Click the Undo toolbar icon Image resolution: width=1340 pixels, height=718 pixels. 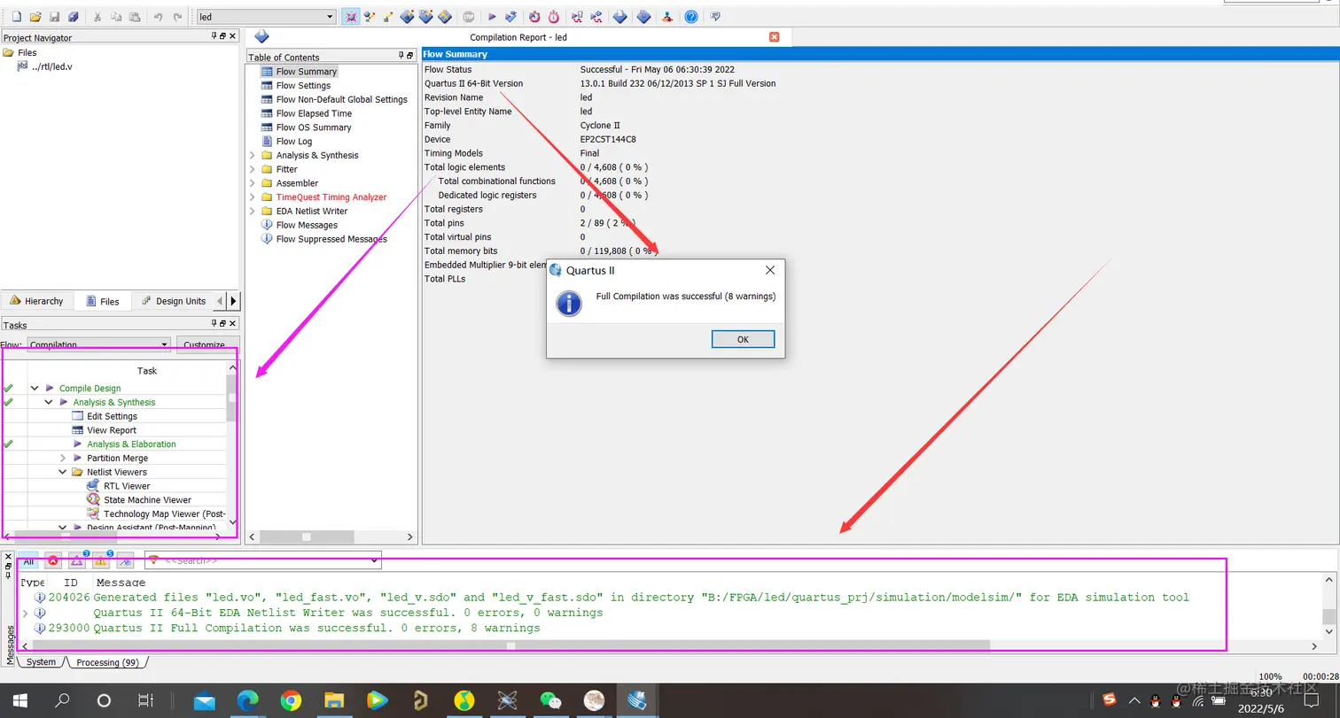coord(158,17)
